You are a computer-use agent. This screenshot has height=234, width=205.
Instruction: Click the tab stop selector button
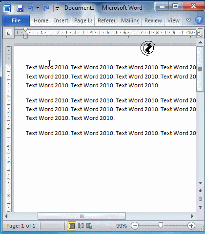click(x=8, y=33)
